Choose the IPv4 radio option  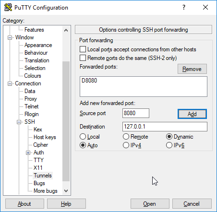126,145
